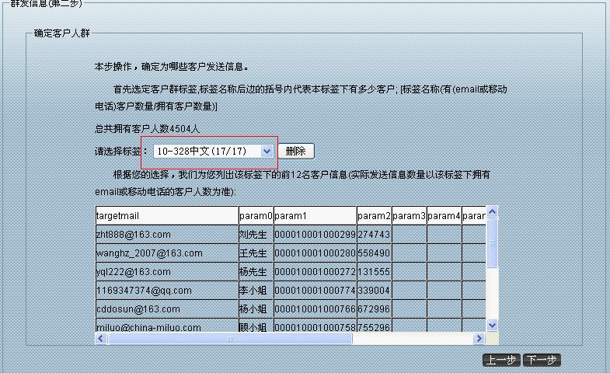Click the param0 column header
610x373 pixels.
tap(256, 215)
